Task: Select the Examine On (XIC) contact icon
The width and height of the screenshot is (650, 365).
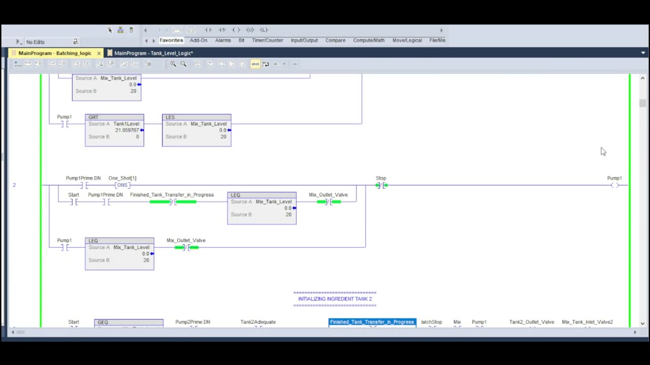Action: [208, 30]
